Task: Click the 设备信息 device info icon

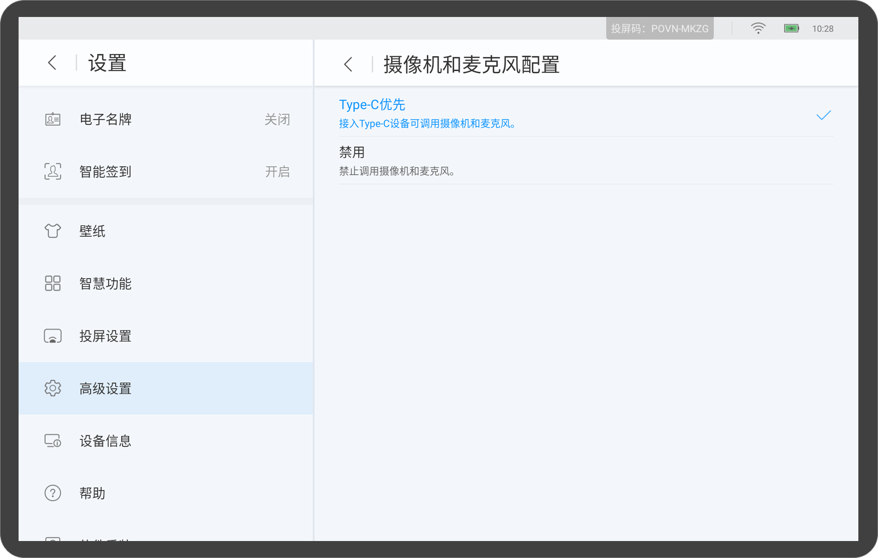Action: click(52, 440)
